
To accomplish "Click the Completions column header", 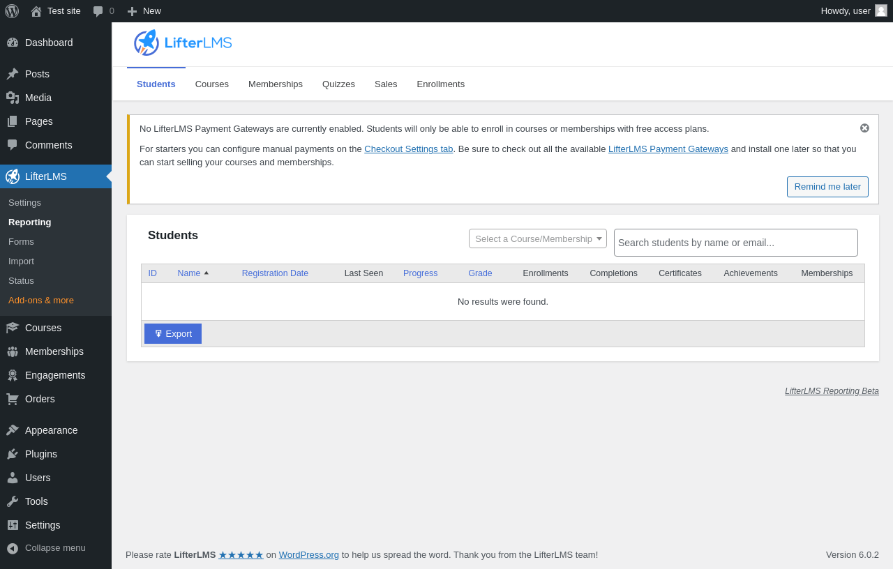I will tap(614, 273).
